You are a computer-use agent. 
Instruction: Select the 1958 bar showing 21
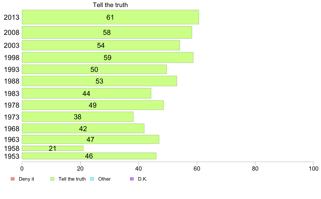point(53,148)
